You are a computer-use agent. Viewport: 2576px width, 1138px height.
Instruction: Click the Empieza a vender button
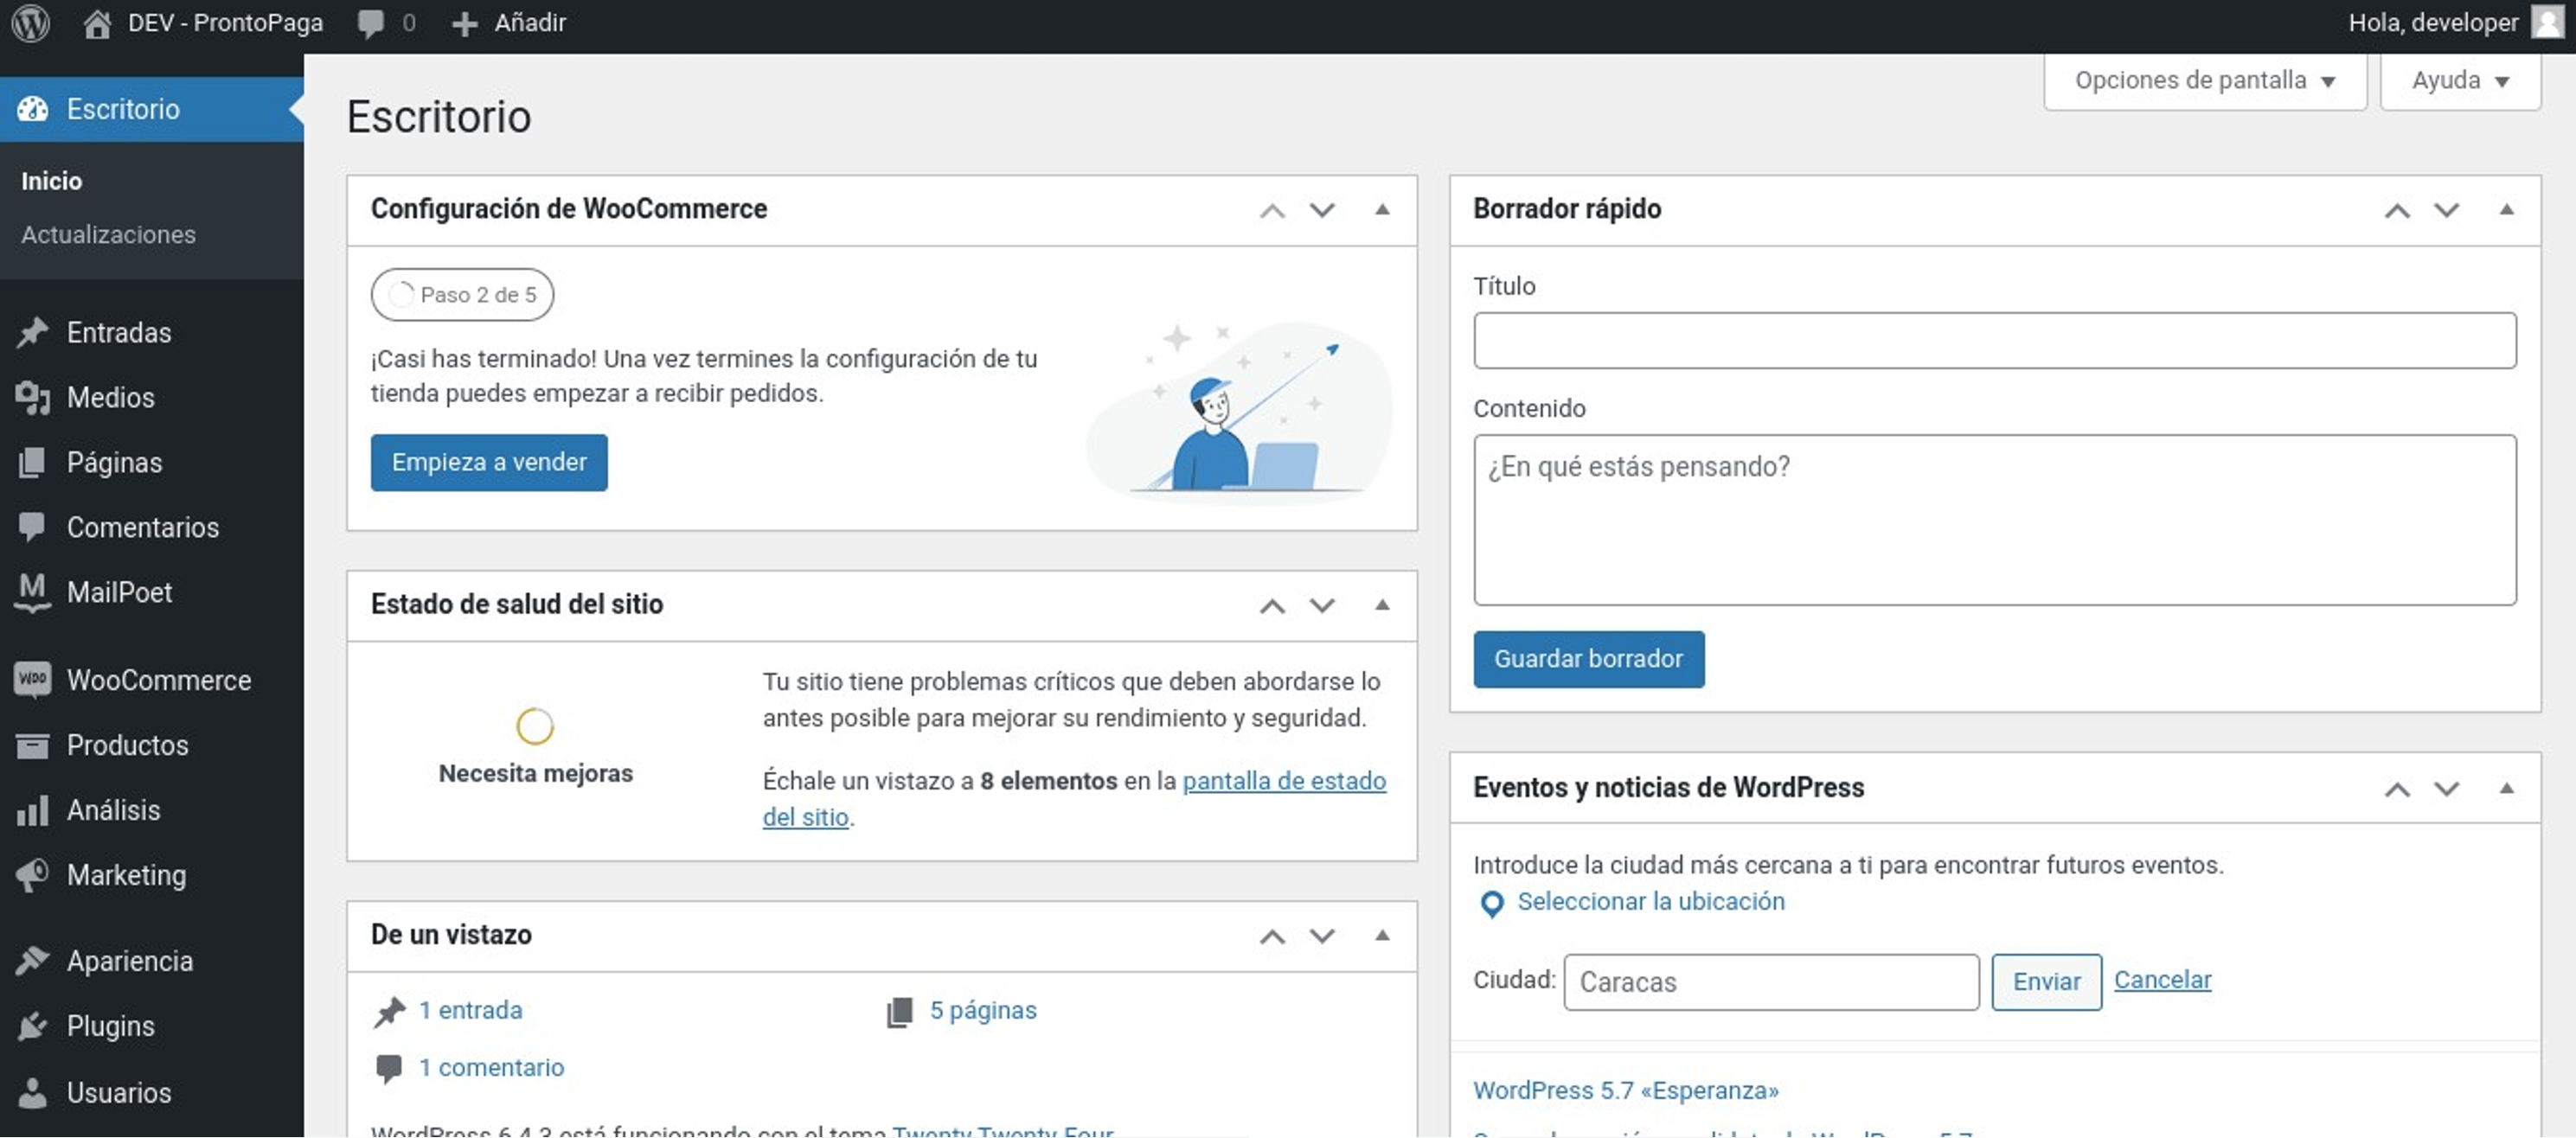(488, 462)
